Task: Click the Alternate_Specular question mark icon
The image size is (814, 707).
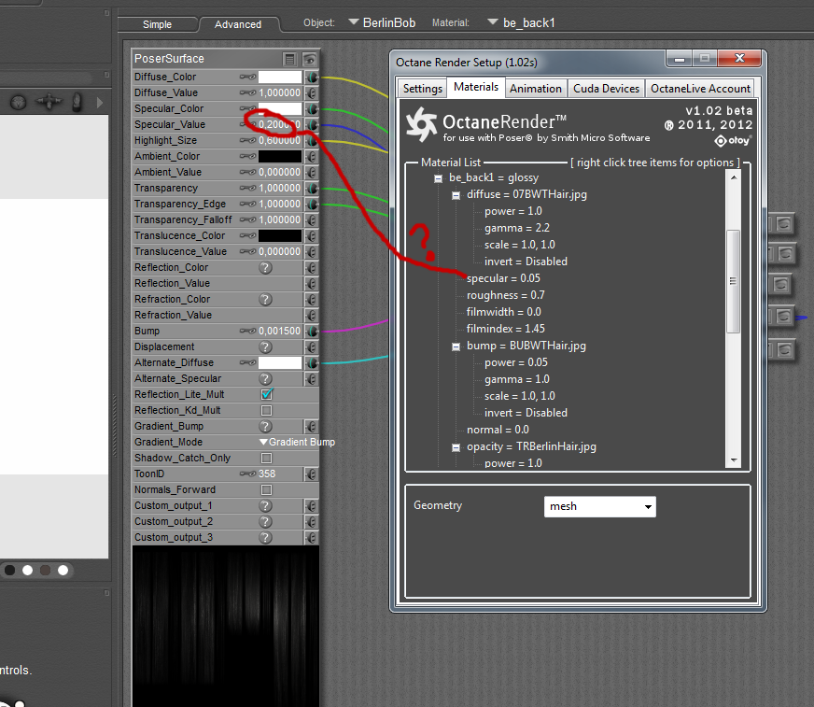Action: tap(265, 378)
